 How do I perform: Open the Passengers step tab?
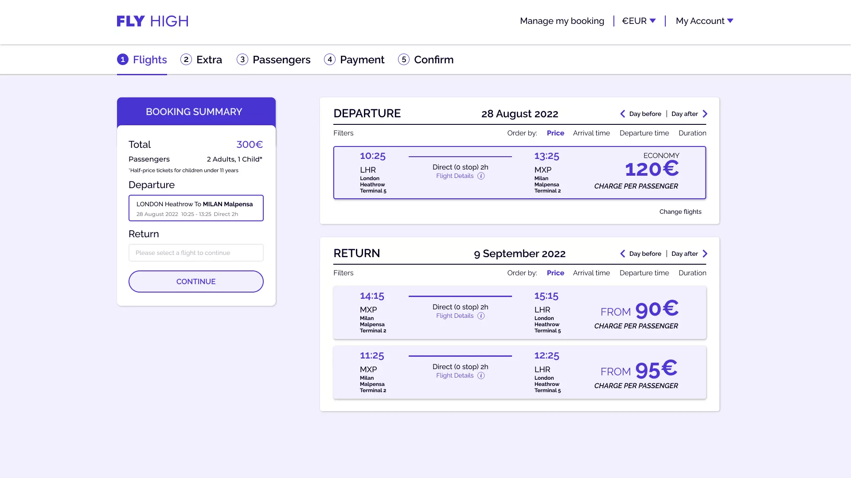pos(273,60)
